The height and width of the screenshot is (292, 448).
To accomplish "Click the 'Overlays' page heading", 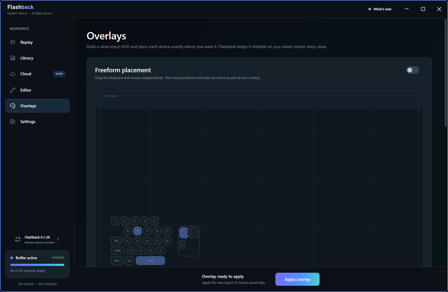I will point(106,36).
